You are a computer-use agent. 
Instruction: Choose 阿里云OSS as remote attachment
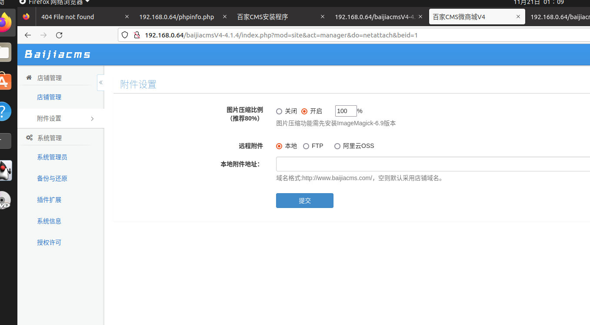point(337,146)
